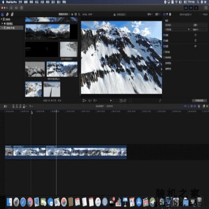Image resolution: width=209 pixels, height=209 pixels.
Task: Collapse the library disclosure triangle in sidebar
Action: [2, 19]
